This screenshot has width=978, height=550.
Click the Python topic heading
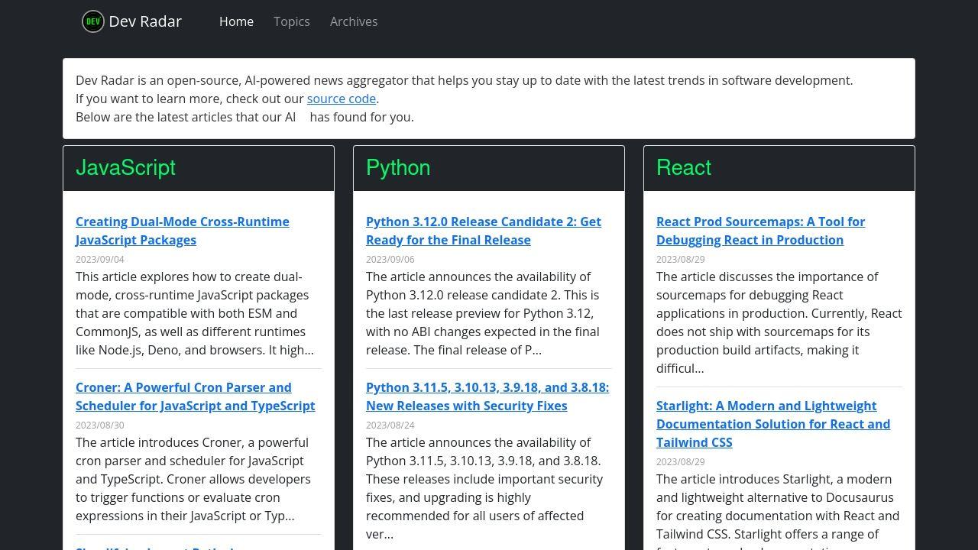(x=398, y=168)
